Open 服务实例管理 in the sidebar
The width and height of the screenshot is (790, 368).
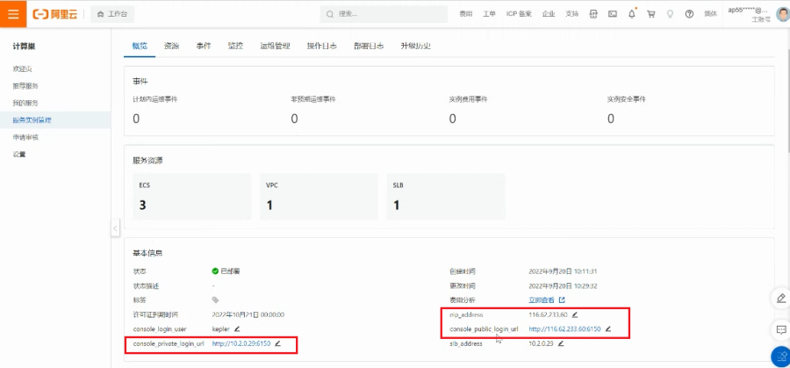point(32,120)
